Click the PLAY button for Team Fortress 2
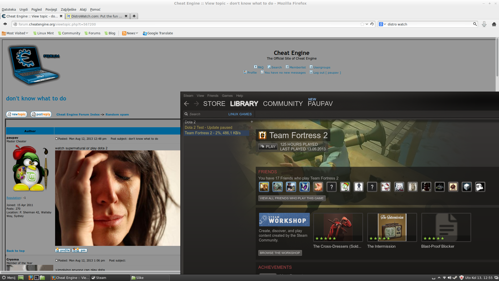Viewport: 499px width, 281px height. (268, 146)
